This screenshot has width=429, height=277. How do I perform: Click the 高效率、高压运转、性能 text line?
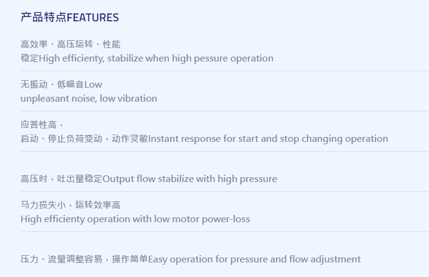[70, 44]
